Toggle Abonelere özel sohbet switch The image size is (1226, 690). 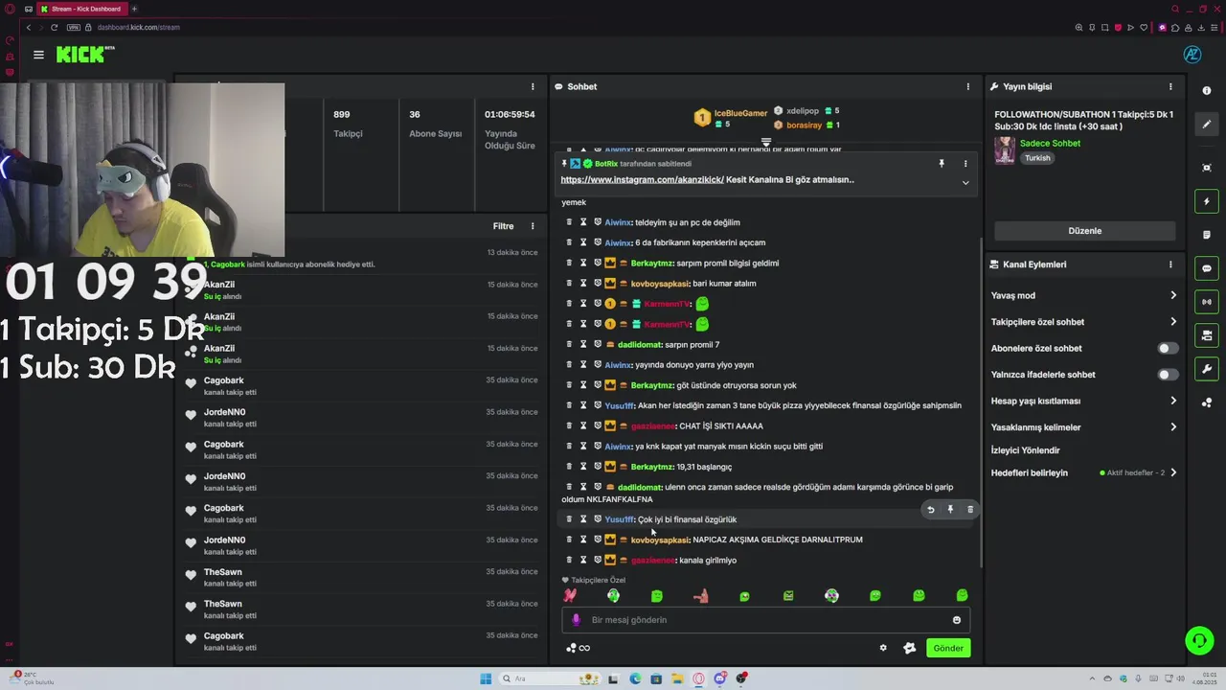1168,348
